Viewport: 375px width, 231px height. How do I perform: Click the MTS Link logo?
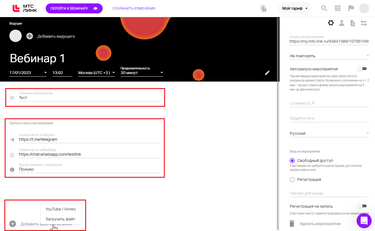pos(25,8)
